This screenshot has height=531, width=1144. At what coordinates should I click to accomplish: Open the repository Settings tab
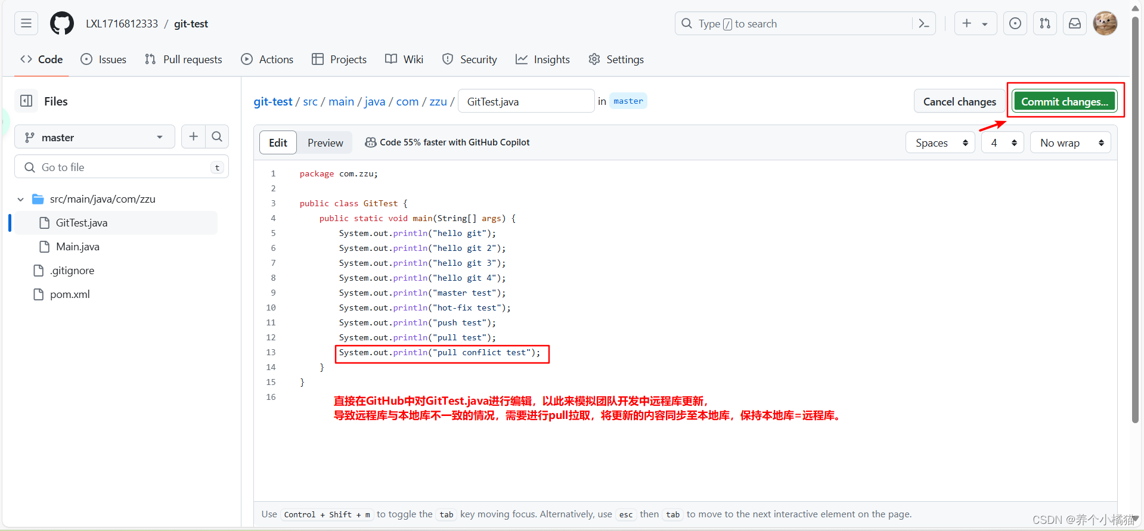[616, 59]
